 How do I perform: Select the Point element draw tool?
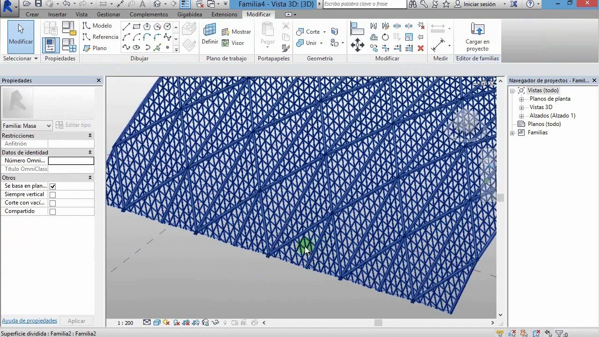coord(167,47)
